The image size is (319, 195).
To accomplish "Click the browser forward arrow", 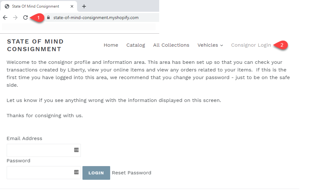I will [x=15, y=18].
